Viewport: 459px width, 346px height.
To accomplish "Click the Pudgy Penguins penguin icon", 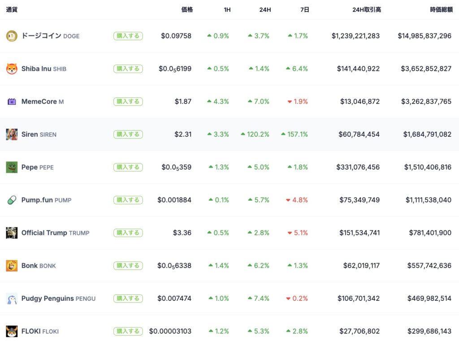I will coord(12,298).
